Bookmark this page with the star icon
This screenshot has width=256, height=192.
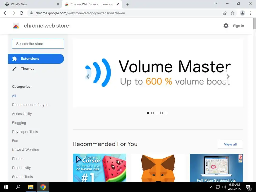pos(232,13)
